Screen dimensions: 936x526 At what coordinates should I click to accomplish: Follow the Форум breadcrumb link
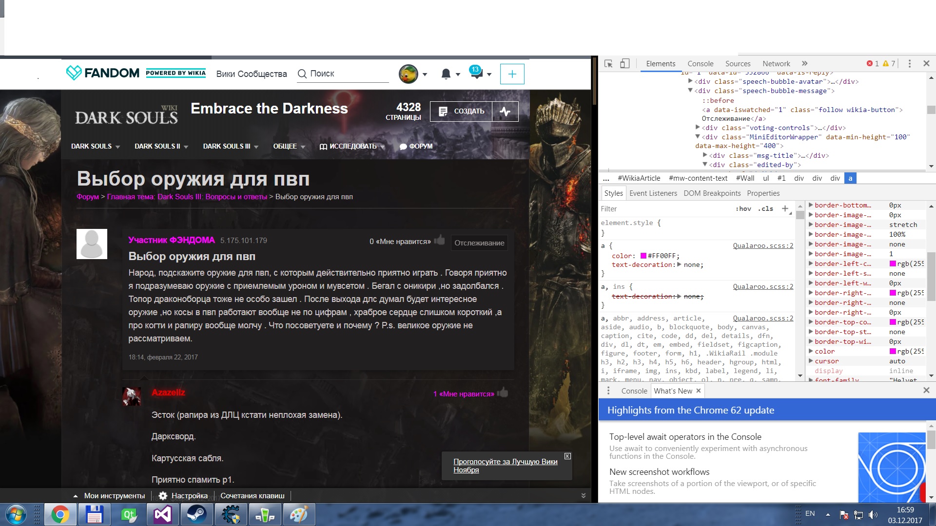[x=88, y=197]
